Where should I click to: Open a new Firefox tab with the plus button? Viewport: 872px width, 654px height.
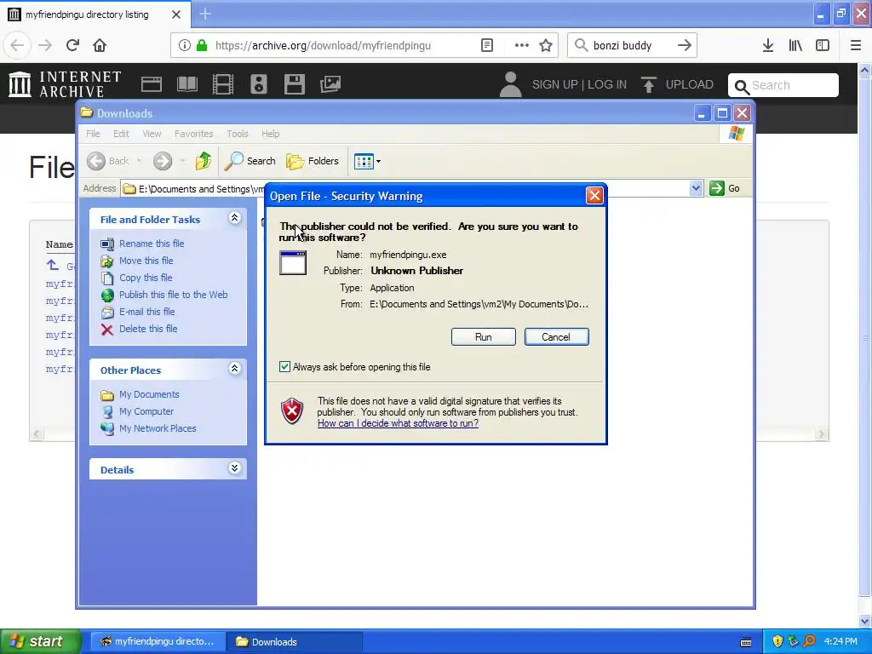[205, 14]
